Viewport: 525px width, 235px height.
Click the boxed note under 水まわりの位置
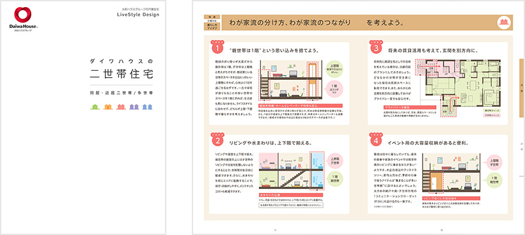pos(292,205)
